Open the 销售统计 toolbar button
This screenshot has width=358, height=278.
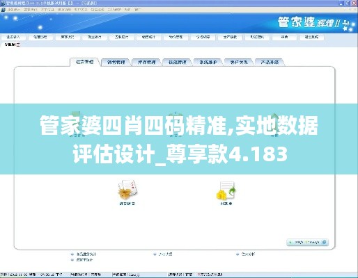pyautogui.click(x=148, y=37)
